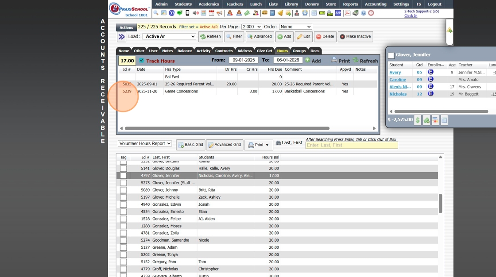The image size is (496, 277).
Task: Click the yellow warning triangle icon
Action: coord(449,30)
